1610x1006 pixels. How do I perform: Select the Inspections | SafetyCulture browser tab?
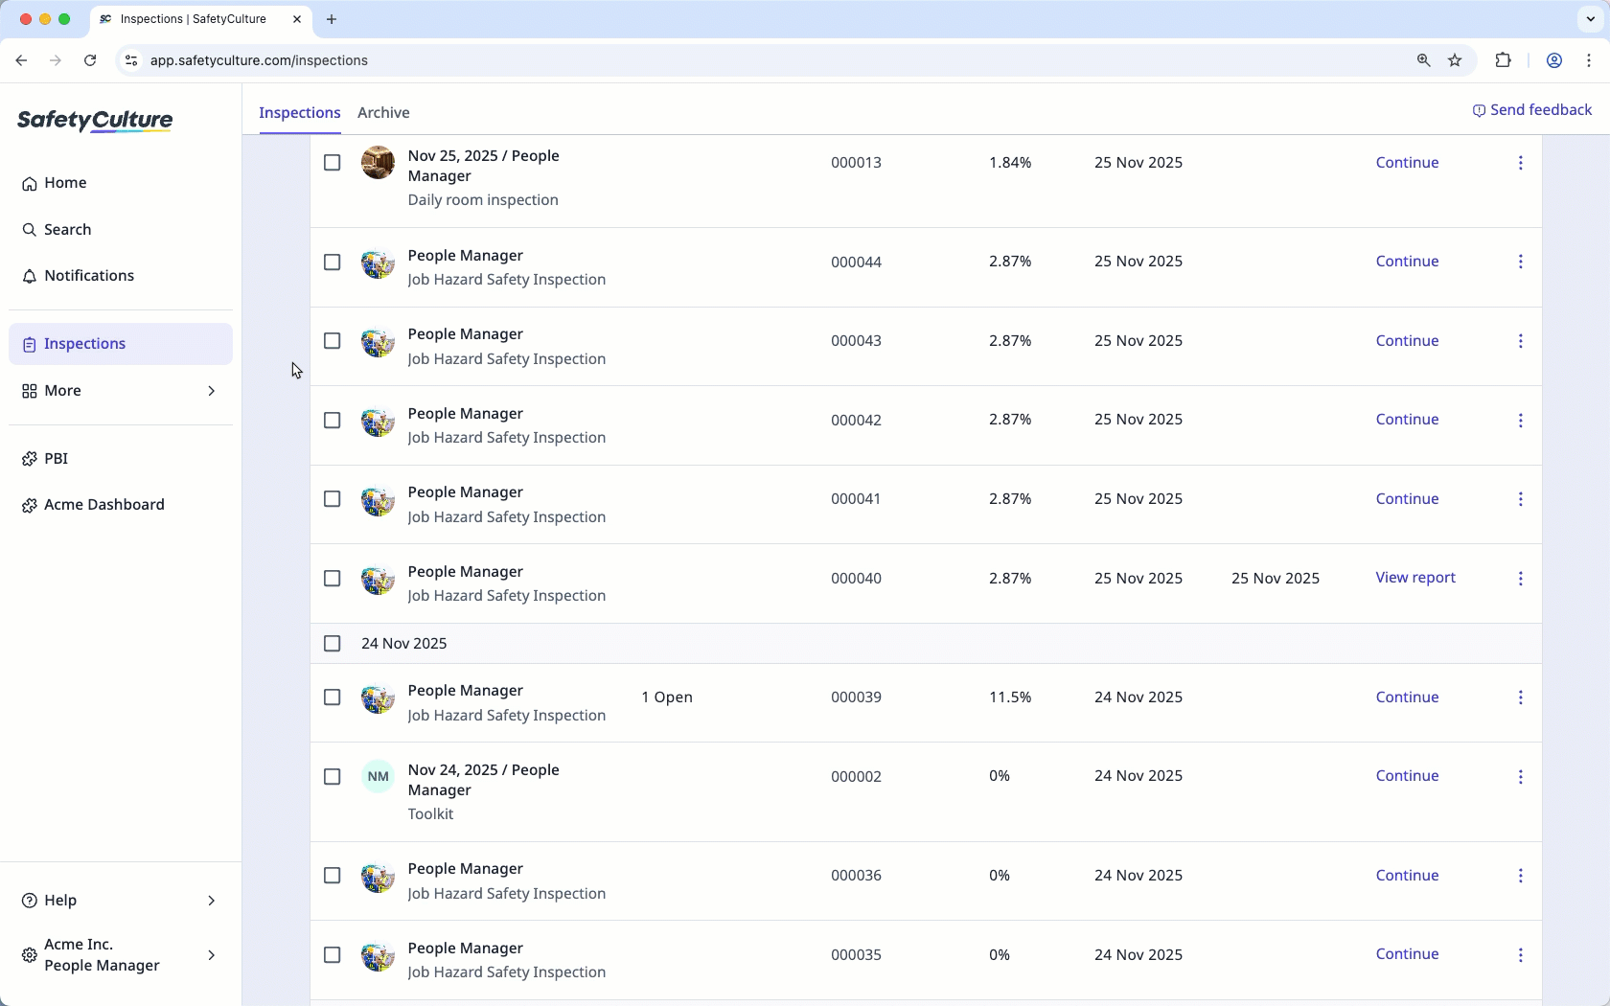[x=202, y=19]
